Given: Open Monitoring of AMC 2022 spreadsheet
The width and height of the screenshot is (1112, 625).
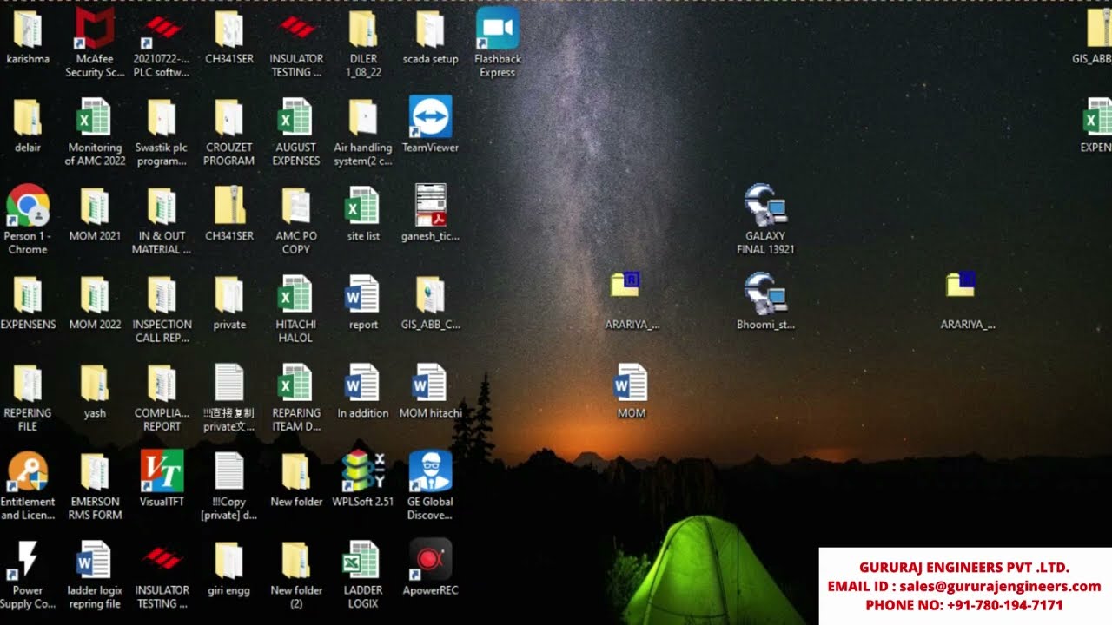Looking at the screenshot, I should (95, 131).
